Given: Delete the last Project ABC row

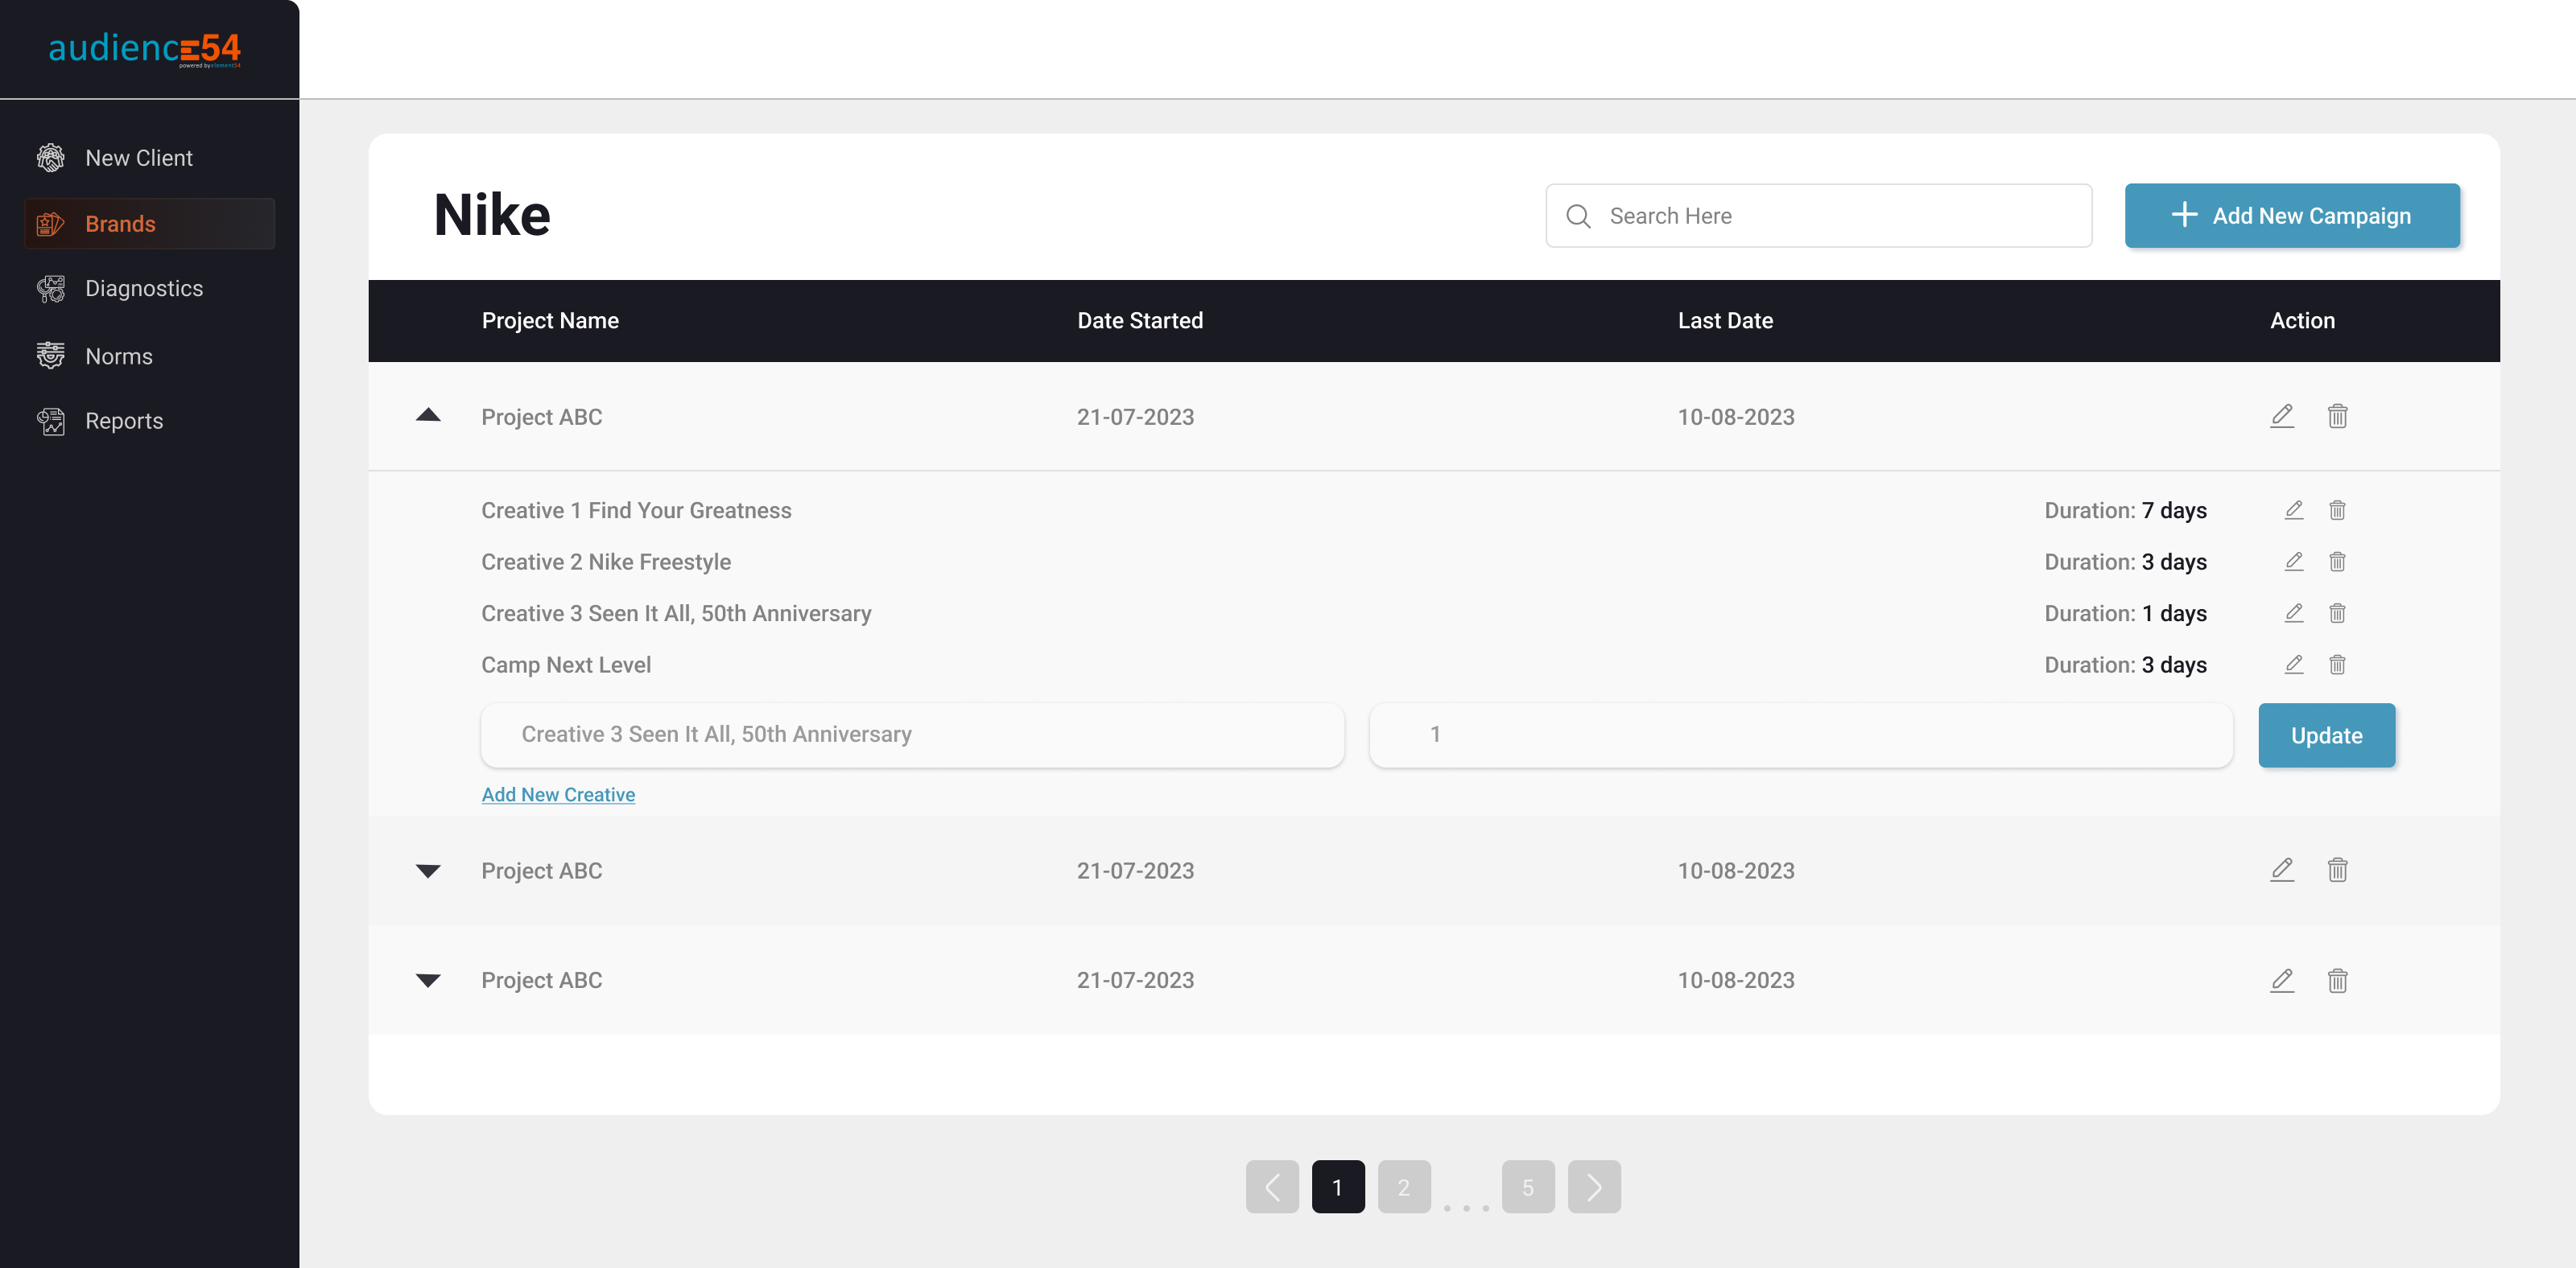Looking at the screenshot, I should coord(2337,980).
